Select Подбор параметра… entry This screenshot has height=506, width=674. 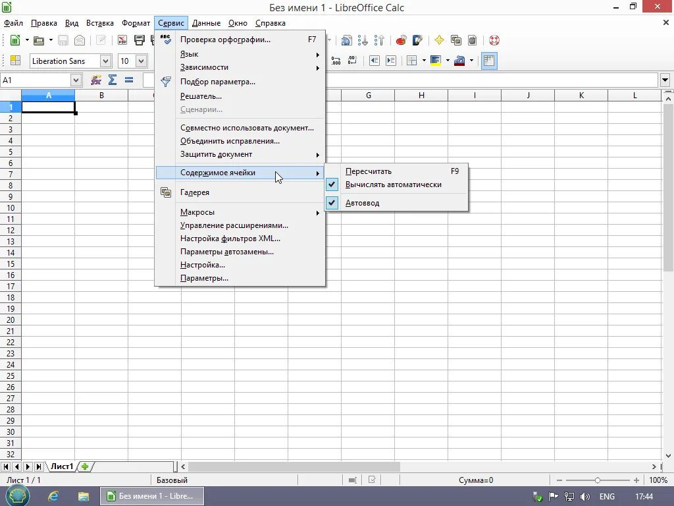240,82
